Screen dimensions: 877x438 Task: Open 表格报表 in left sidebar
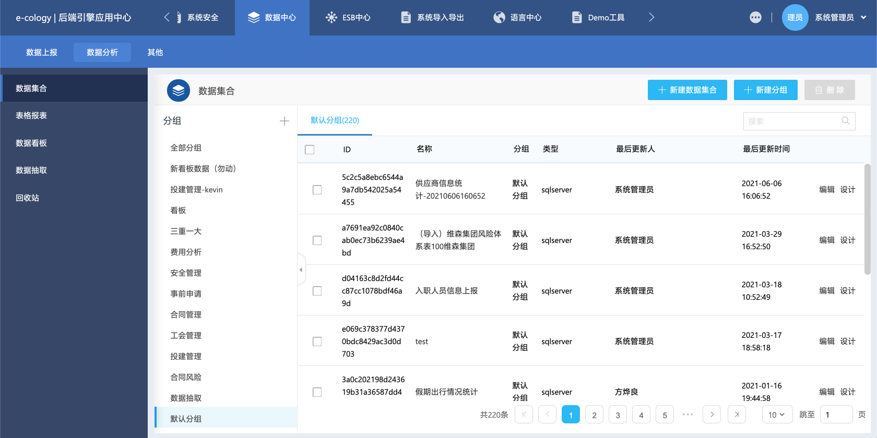pos(74,116)
